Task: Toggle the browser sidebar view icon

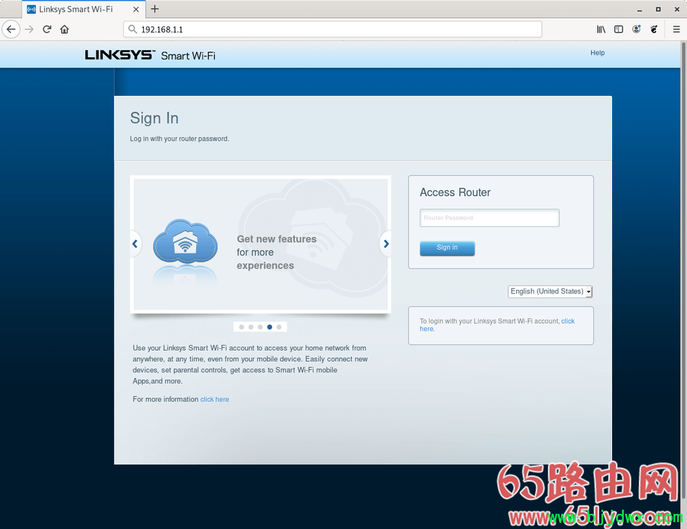Action: (x=618, y=30)
